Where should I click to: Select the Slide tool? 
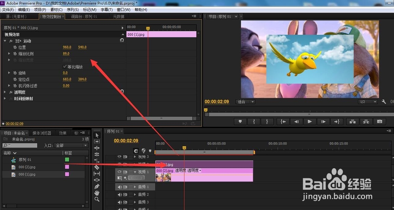[97, 180]
